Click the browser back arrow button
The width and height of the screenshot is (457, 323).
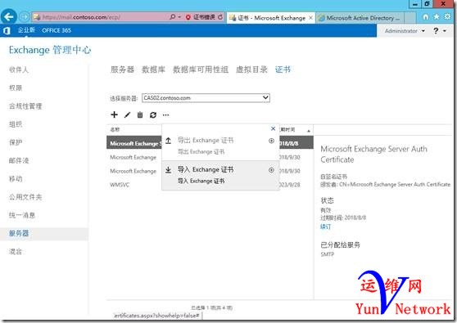pos(9,17)
